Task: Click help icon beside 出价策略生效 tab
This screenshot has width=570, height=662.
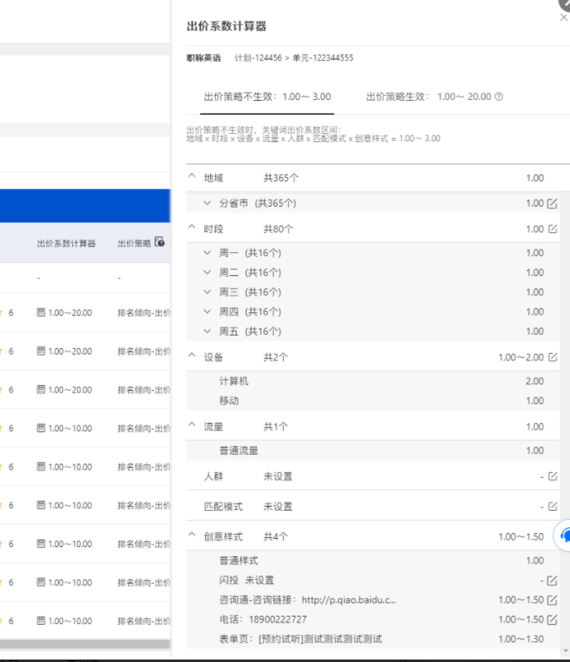Action: point(499,97)
